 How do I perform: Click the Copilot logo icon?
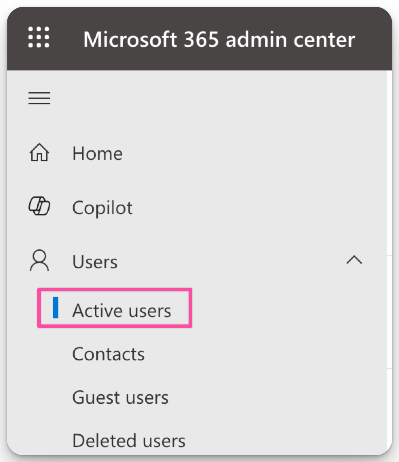(x=39, y=206)
